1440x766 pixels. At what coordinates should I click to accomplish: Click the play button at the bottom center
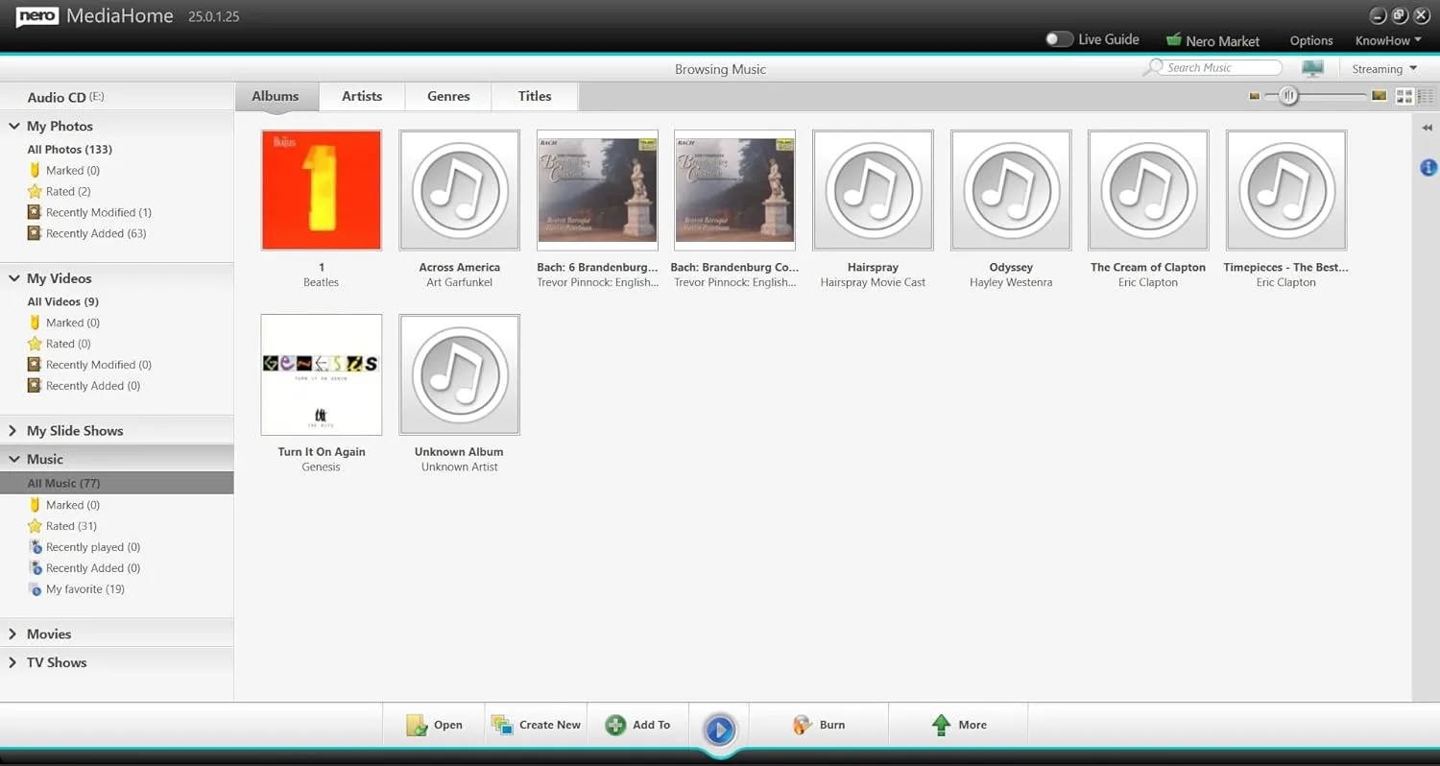(x=720, y=730)
